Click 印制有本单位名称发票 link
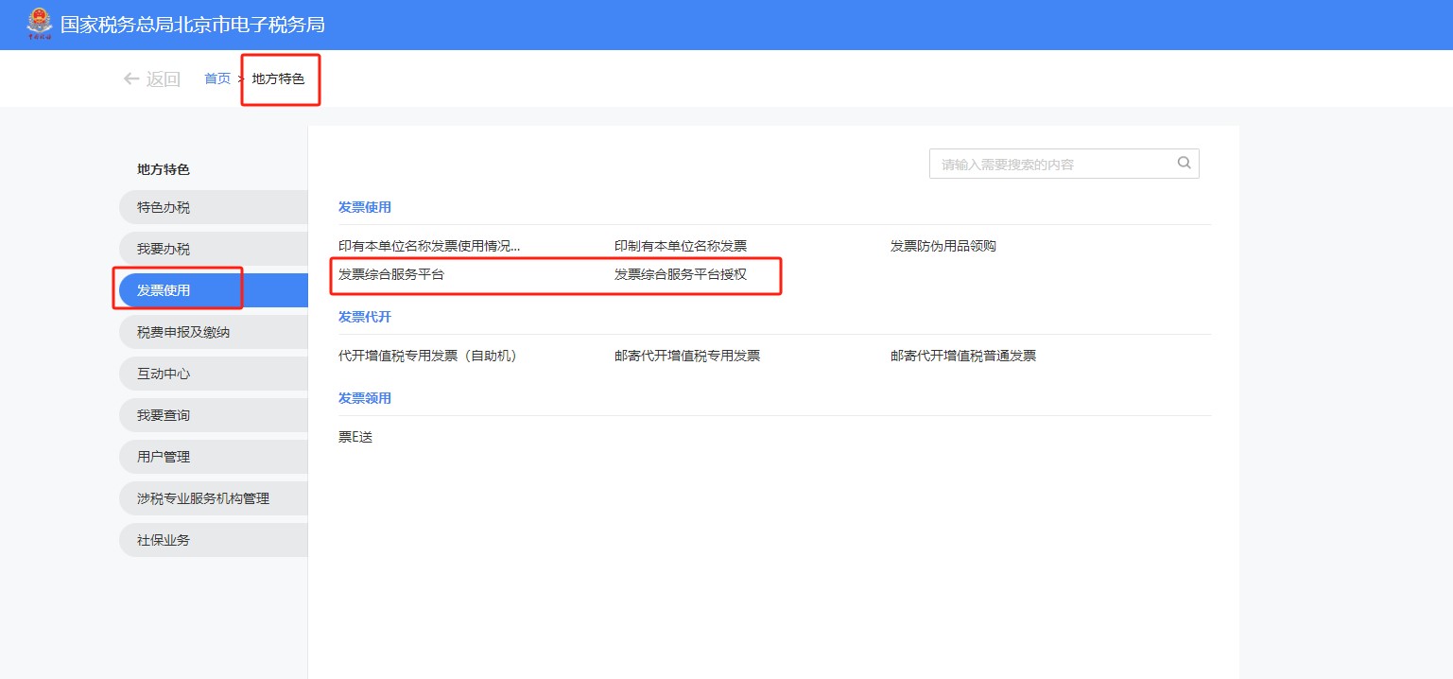Image resolution: width=1453 pixels, height=679 pixels. coord(680,246)
